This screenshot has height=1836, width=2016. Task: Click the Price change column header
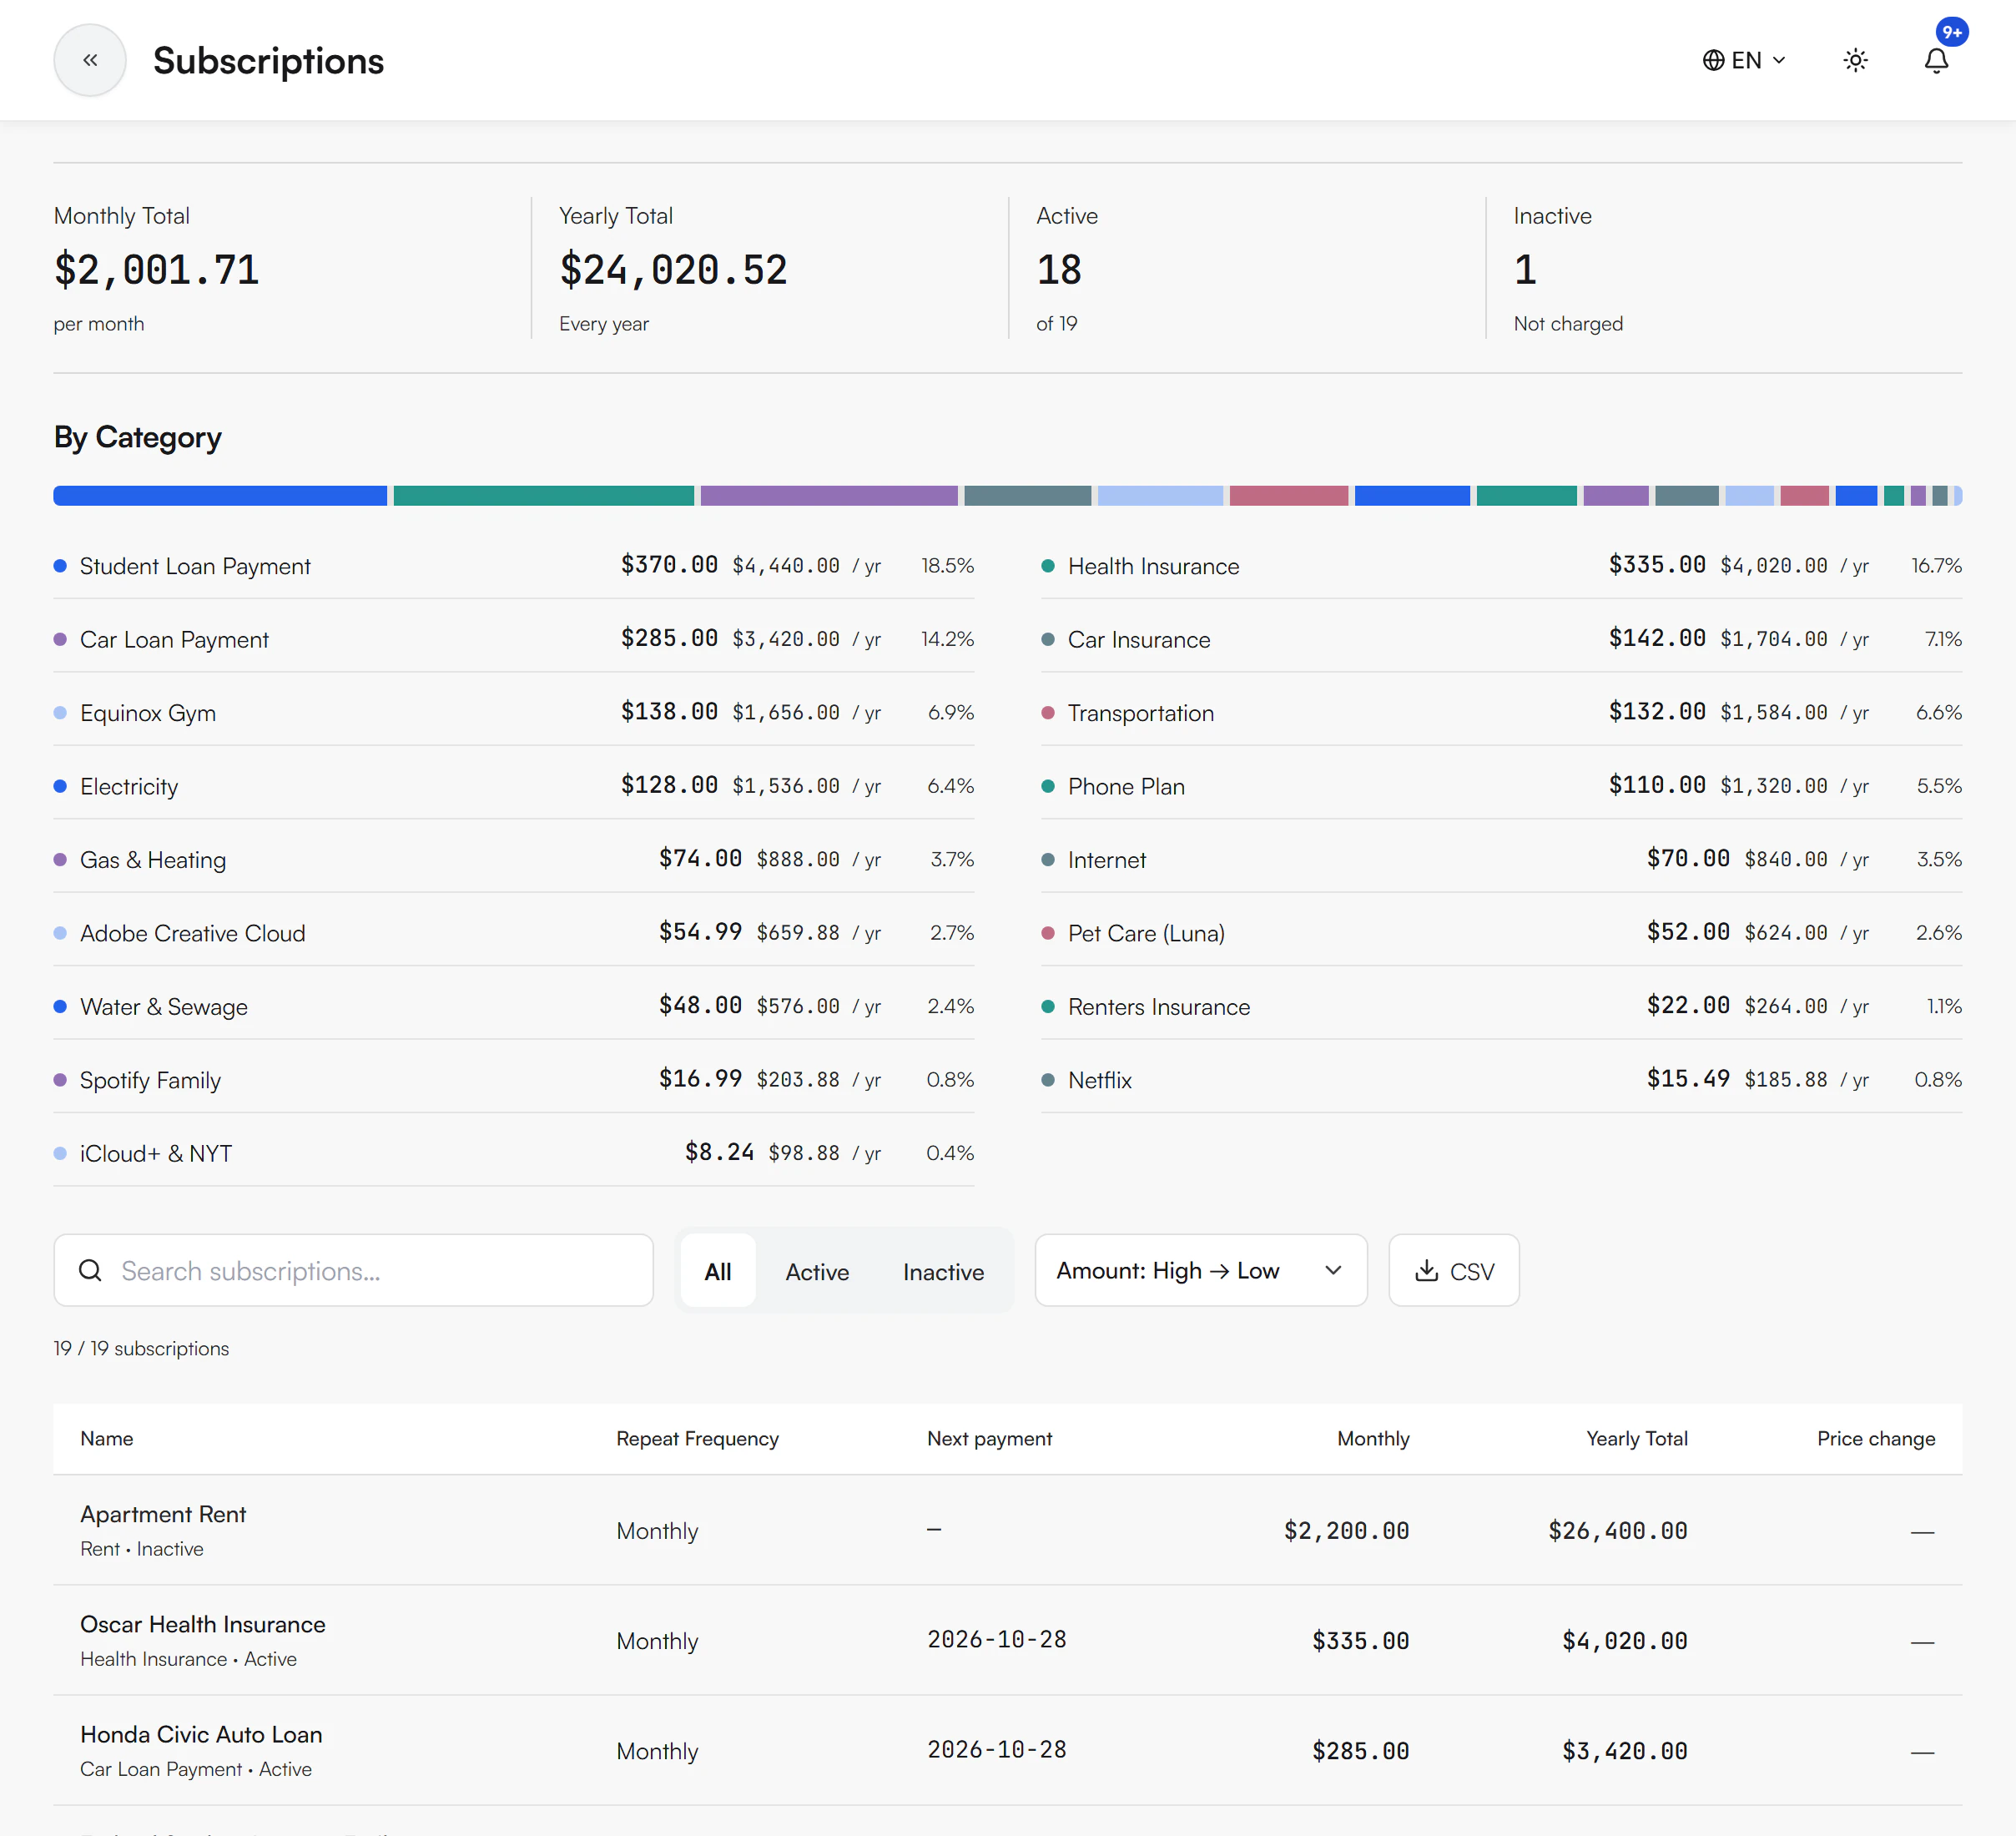1876,1438
